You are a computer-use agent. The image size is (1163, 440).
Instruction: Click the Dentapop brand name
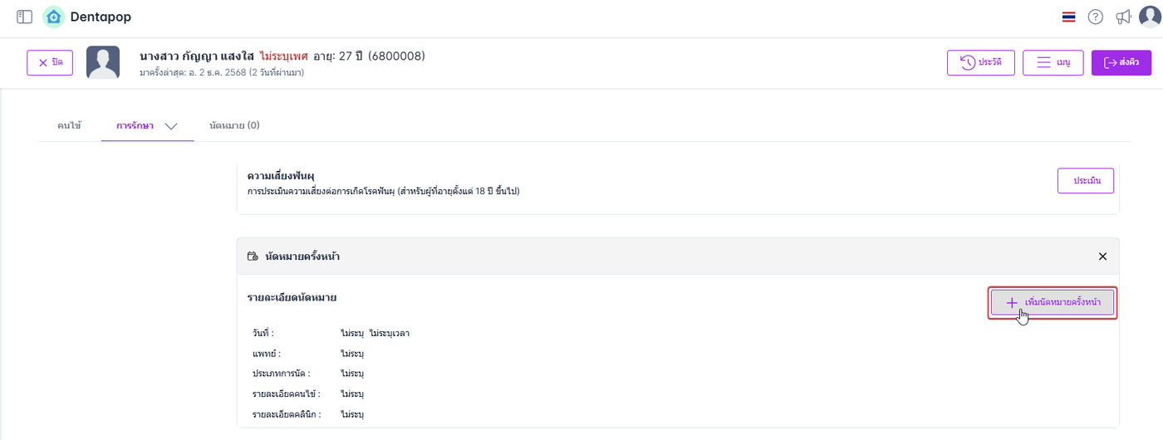[x=101, y=17]
